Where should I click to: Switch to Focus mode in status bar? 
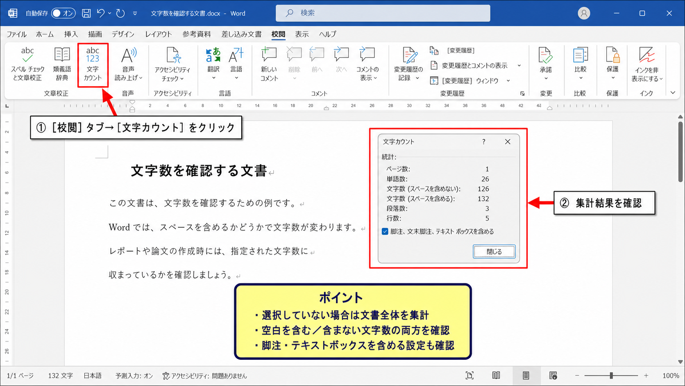(x=470, y=375)
